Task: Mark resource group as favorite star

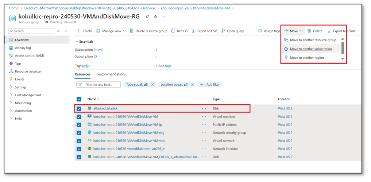Action: [155, 16]
